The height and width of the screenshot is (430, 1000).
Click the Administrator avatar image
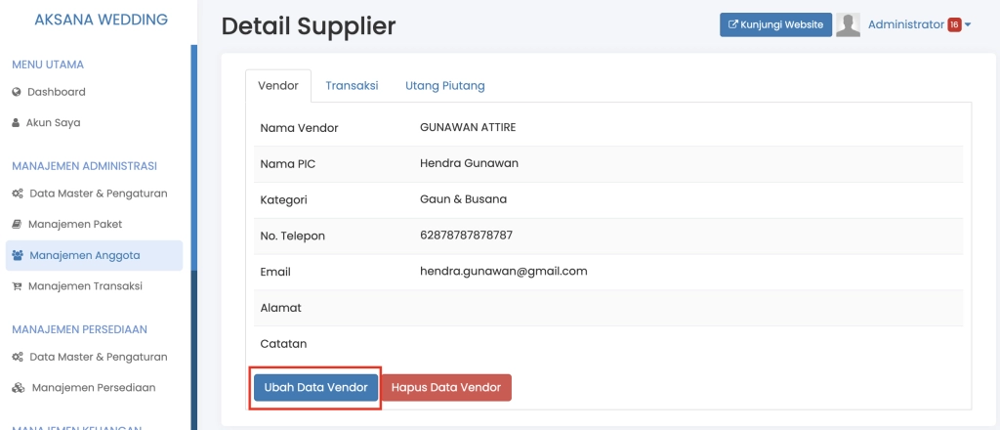point(849,24)
